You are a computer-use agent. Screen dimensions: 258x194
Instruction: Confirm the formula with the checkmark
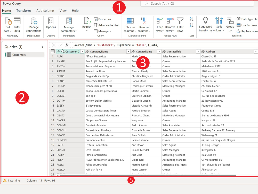[x=60, y=45]
